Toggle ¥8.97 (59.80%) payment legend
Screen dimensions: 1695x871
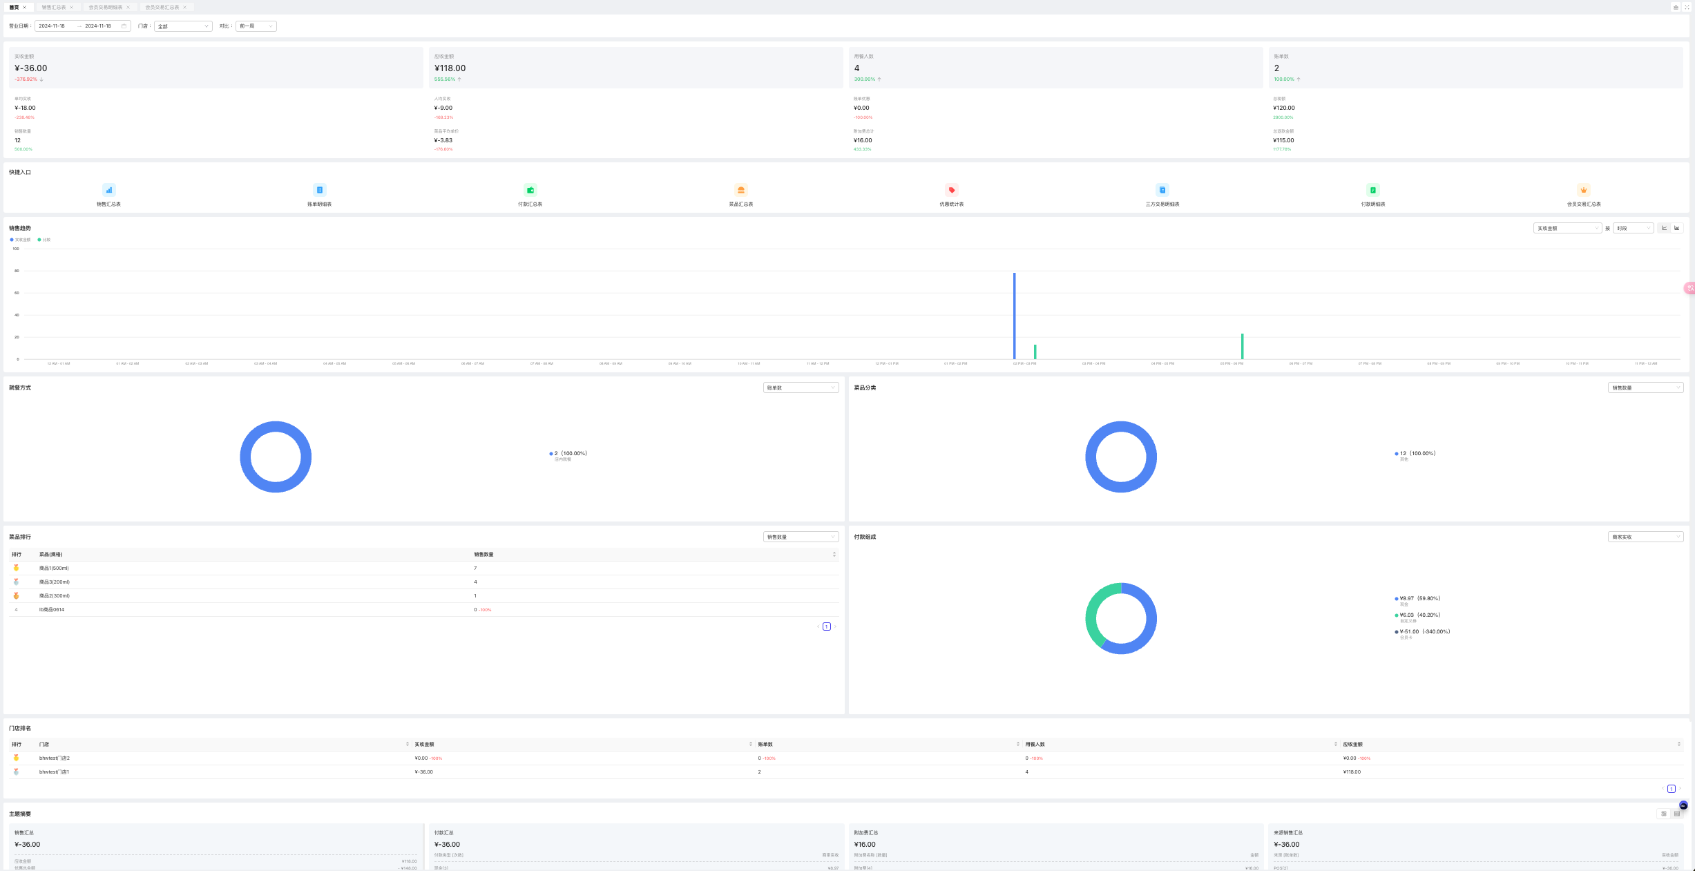1417,601
